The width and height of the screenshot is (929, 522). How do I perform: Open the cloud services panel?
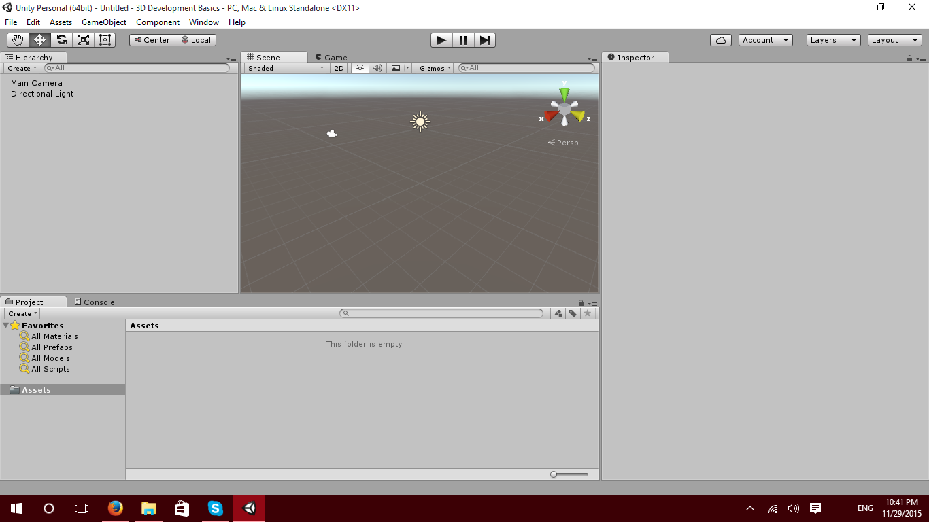(721, 40)
